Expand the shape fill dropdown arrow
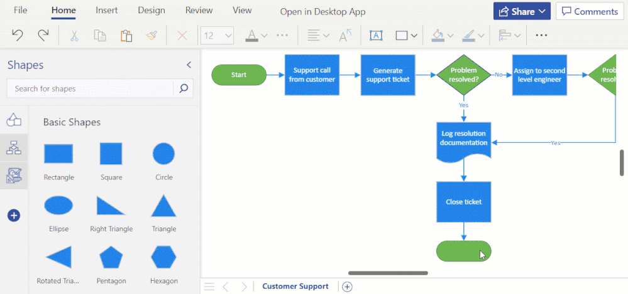This screenshot has height=294, width=628. point(450,36)
